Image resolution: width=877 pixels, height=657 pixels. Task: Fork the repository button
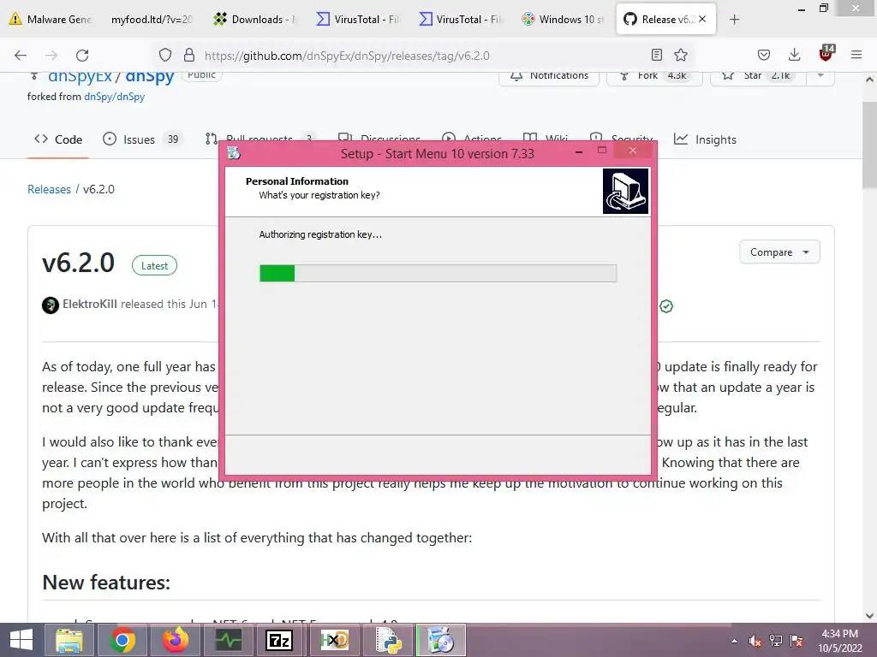[x=654, y=76]
